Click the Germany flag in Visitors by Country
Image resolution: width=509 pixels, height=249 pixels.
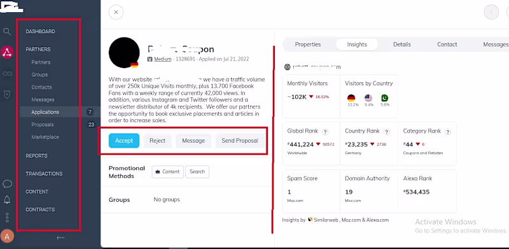(x=351, y=98)
